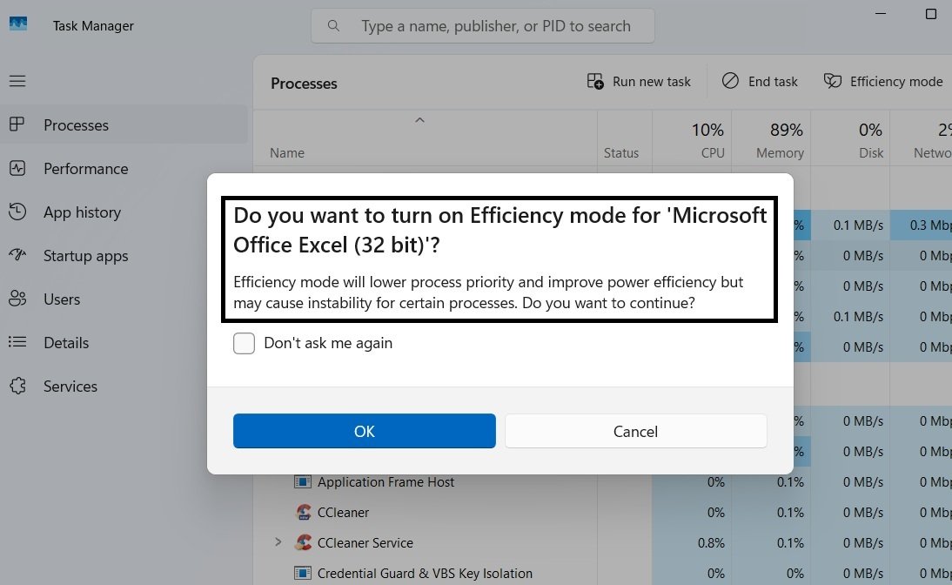Switch to the Details page
952x585 pixels.
pyautogui.click(x=124, y=343)
